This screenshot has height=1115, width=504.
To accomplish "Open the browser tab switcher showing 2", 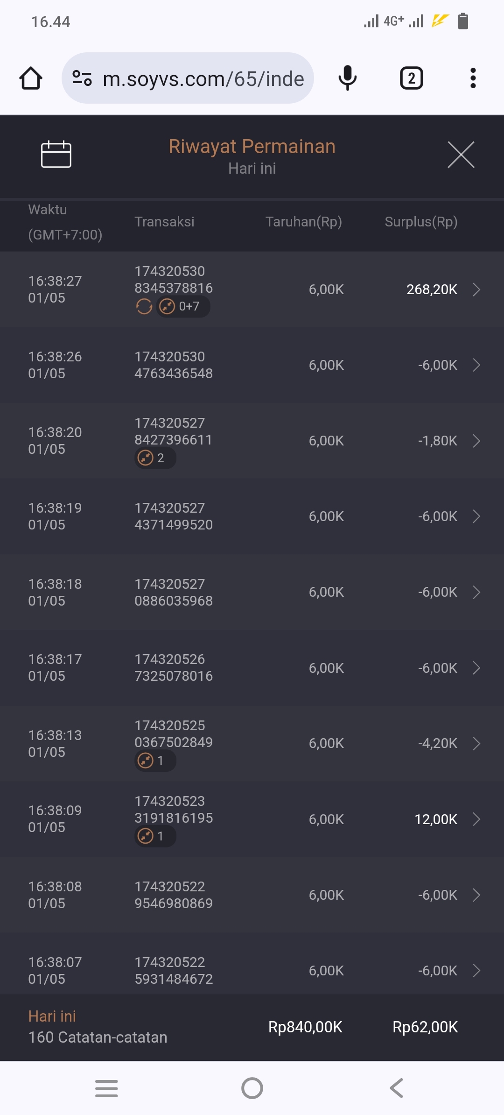I will click(411, 78).
